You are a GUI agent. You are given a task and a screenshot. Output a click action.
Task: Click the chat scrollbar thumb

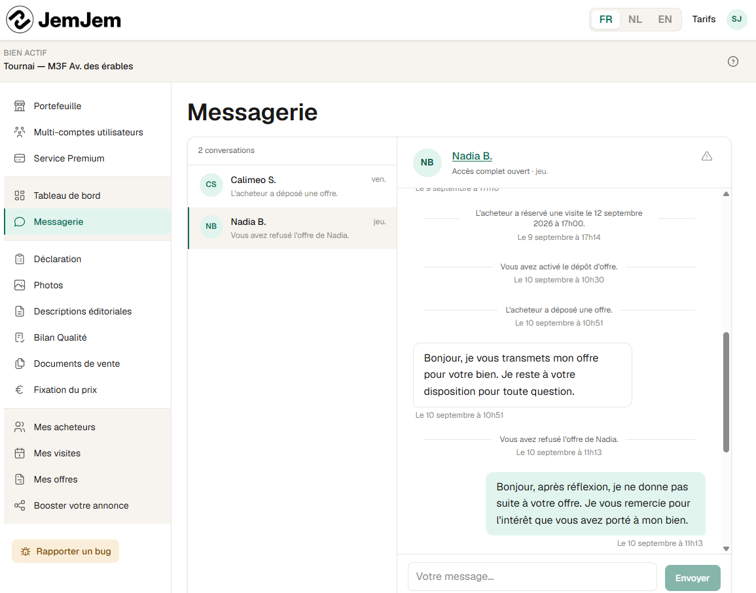(x=726, y=392)
